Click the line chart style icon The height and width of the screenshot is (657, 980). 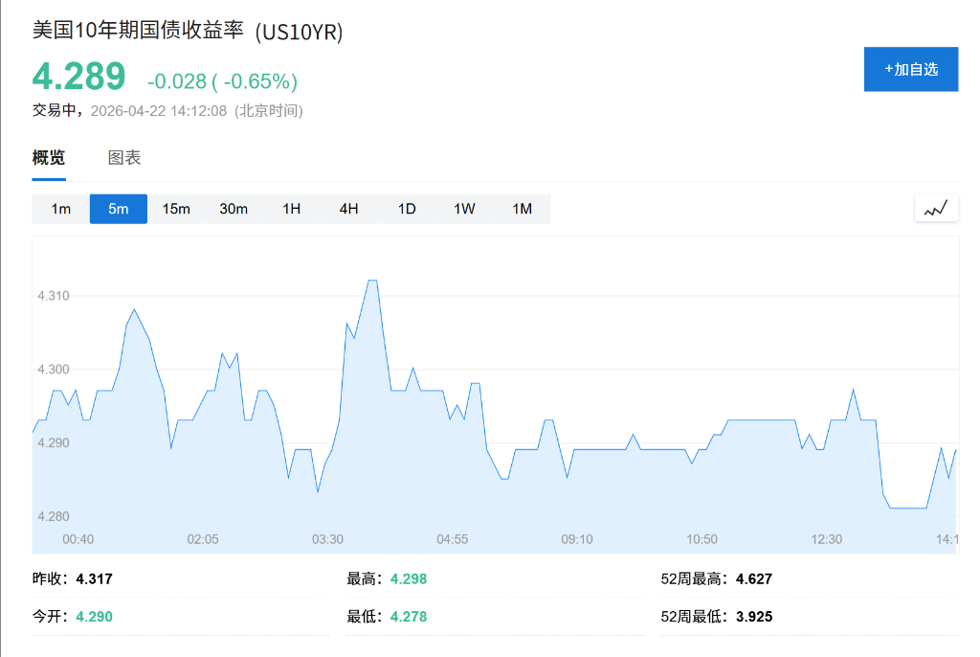tap(936, 207)
